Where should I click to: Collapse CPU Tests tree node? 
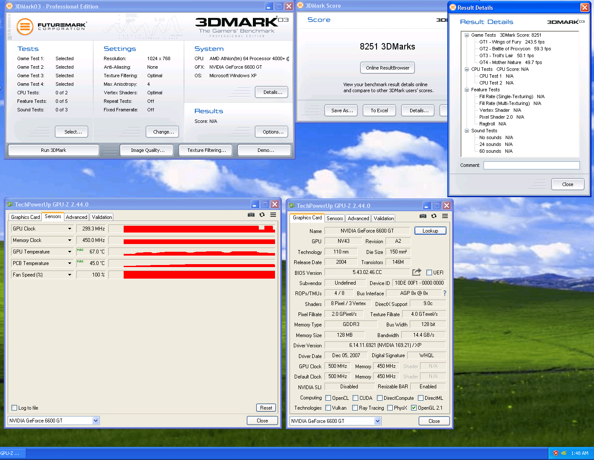pyautogui.click(x=467, y=69)
